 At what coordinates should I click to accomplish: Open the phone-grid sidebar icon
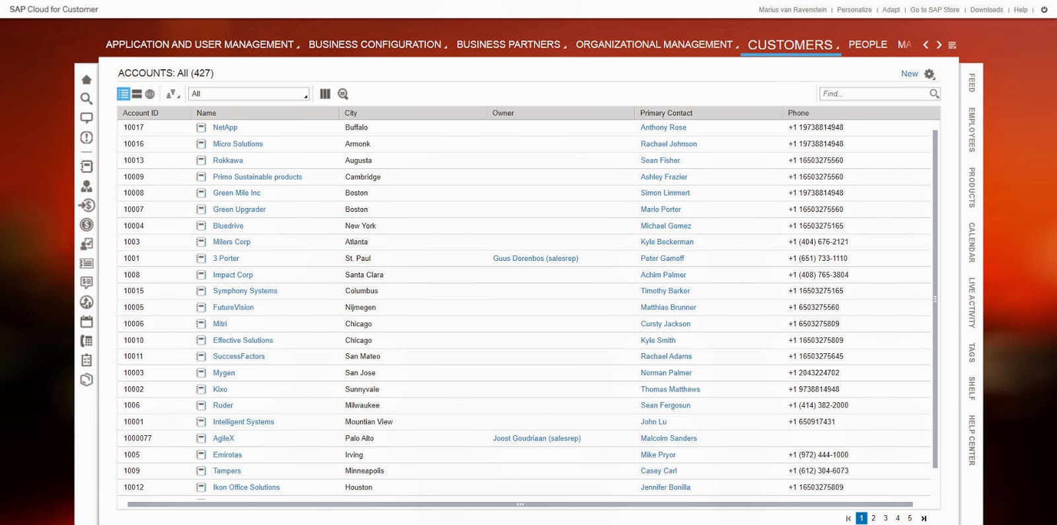87,341
